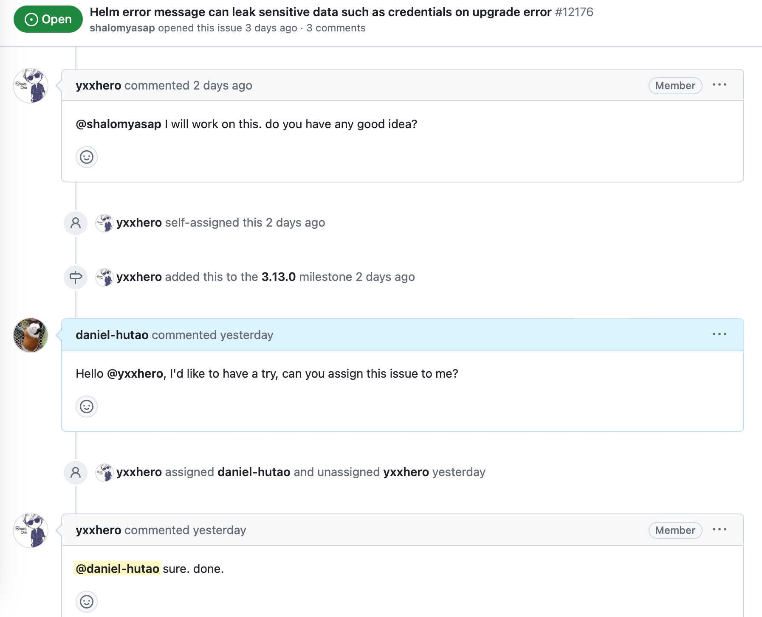Open the options menu on yxxhero's first comment
This screenshot has width=762, height=617.
tap(720, 85)
